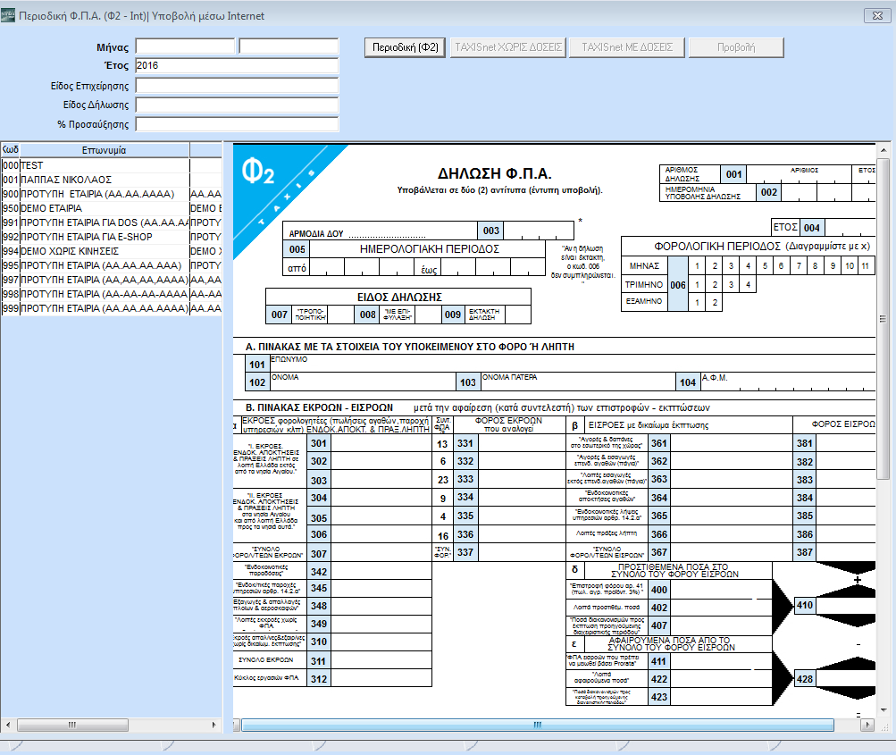
Task: Select row 995 ΠΡΟΤΥΠΗ ΕΤΑΙΡΙΑ
Action: [112, 265]
